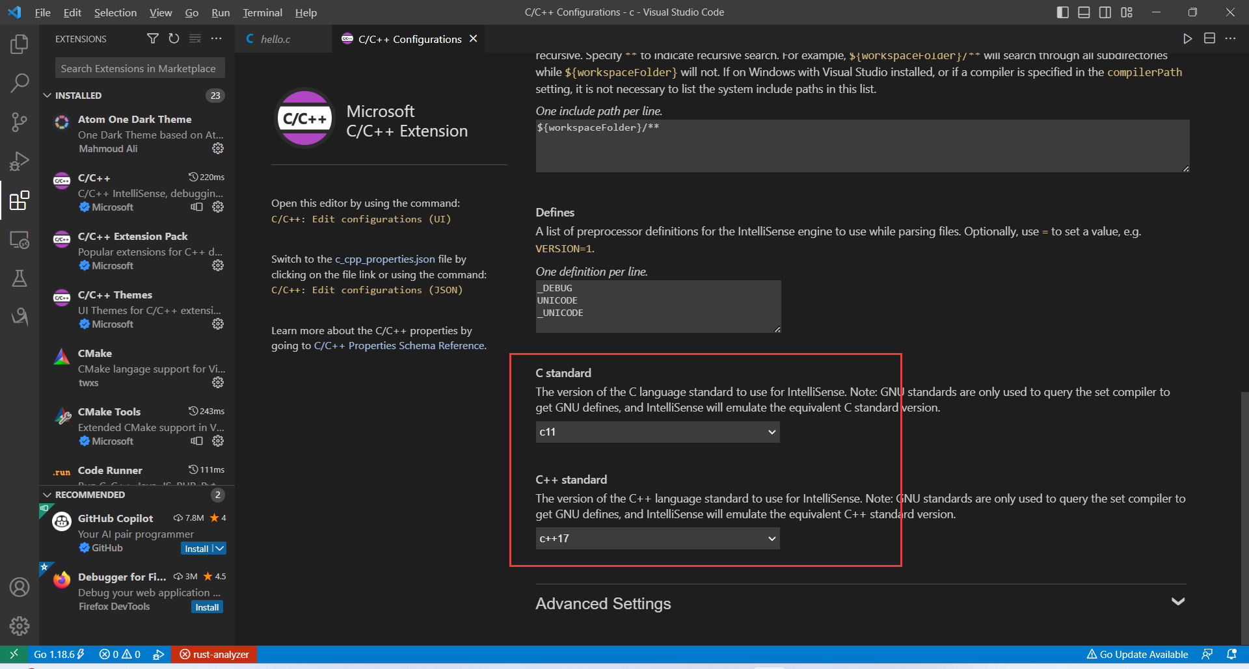Image resolution: width=1249 pixels, height=669 pixels.
Task: Filter extensions with the funnel icon
Action: 153,39
